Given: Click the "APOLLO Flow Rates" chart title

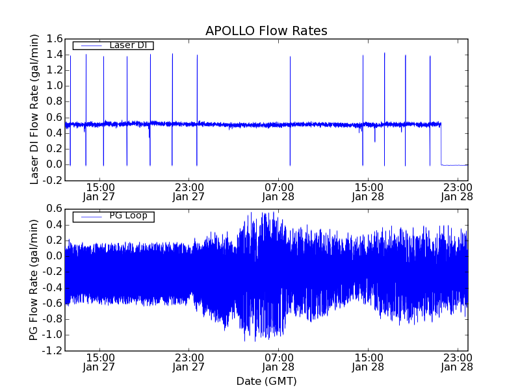Looking at the screenshot, I should click(266, 31).
